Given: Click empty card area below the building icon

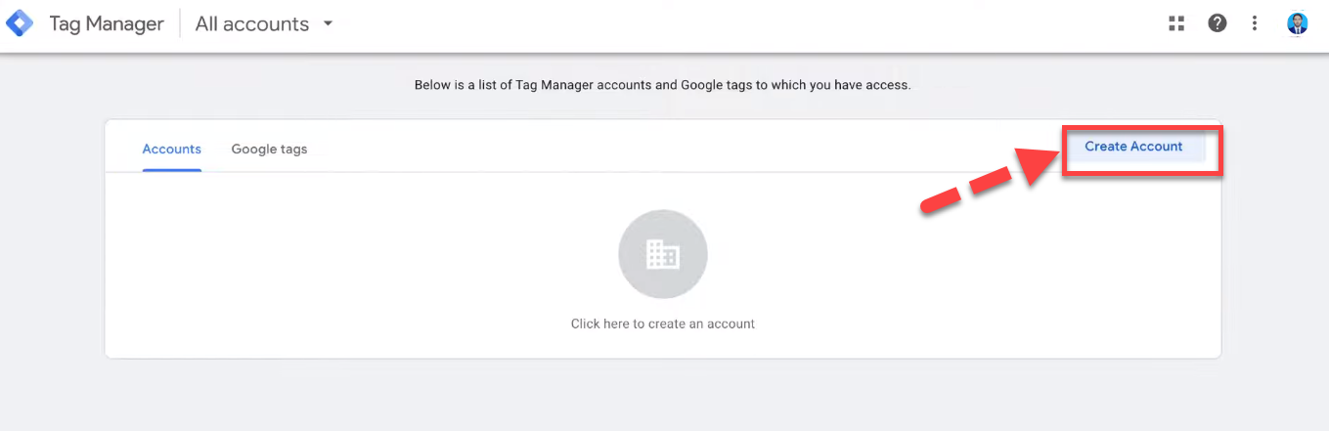Looking at the screenshot, I should coord(663,346).
